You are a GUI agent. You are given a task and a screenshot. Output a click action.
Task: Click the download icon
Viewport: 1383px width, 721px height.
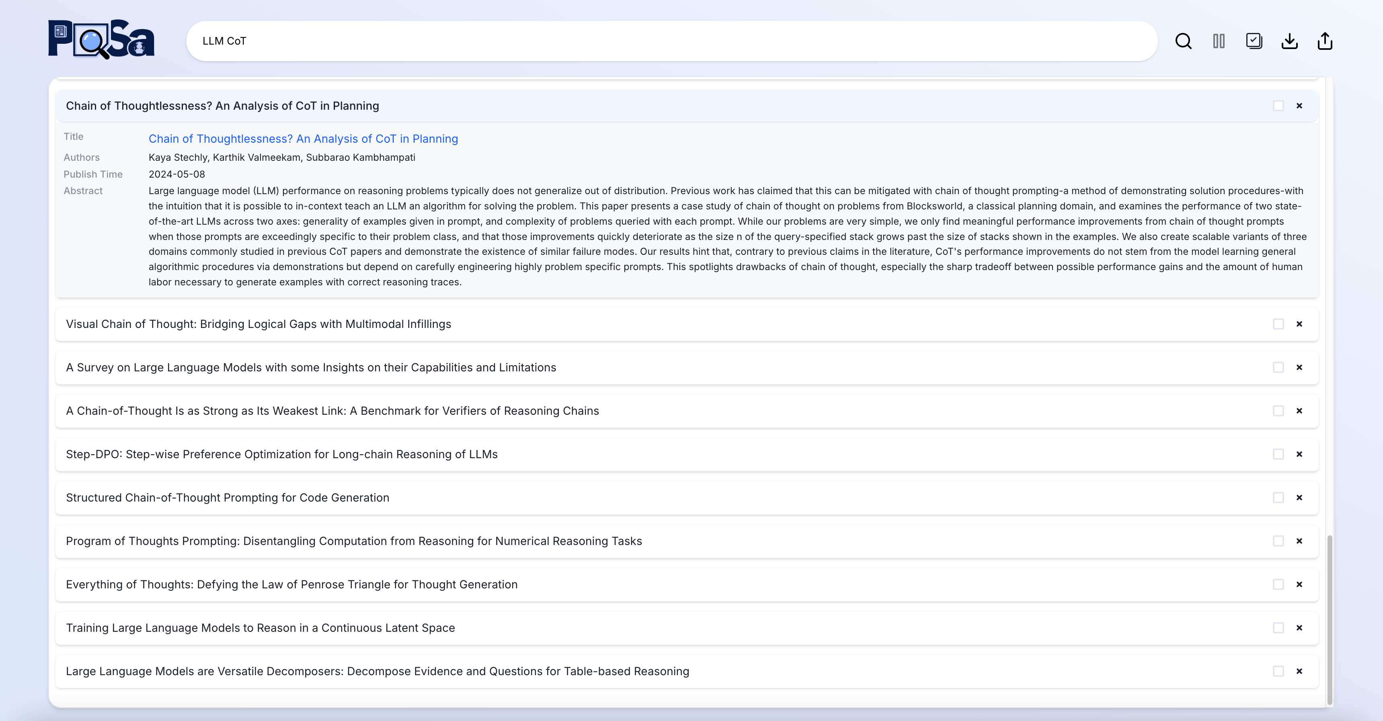click(x=1290, y=41)
